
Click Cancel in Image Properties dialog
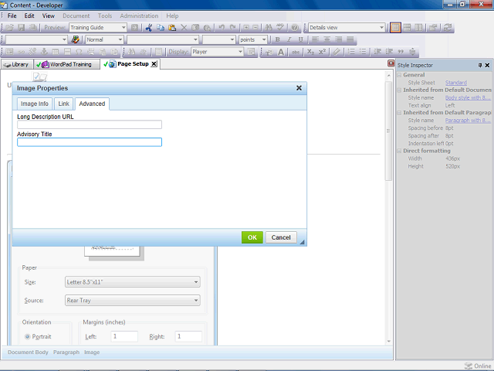click(x=281, y=237)
